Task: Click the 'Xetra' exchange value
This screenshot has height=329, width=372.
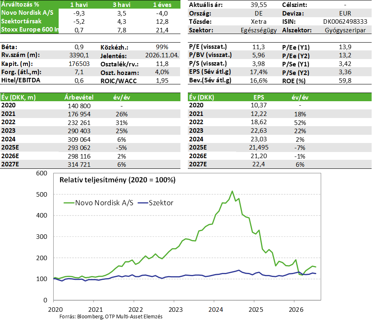Action: (x=259, y=22)
